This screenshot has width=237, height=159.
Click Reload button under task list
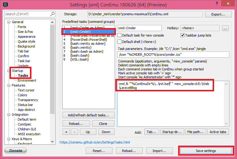pyautogui.click(x=76, y=124)
